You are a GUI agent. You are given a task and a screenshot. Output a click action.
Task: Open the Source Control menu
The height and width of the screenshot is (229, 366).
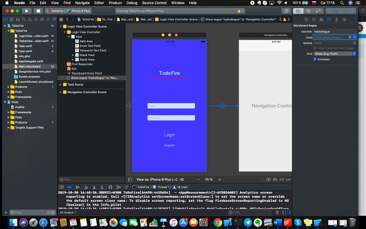pos(154,3)
